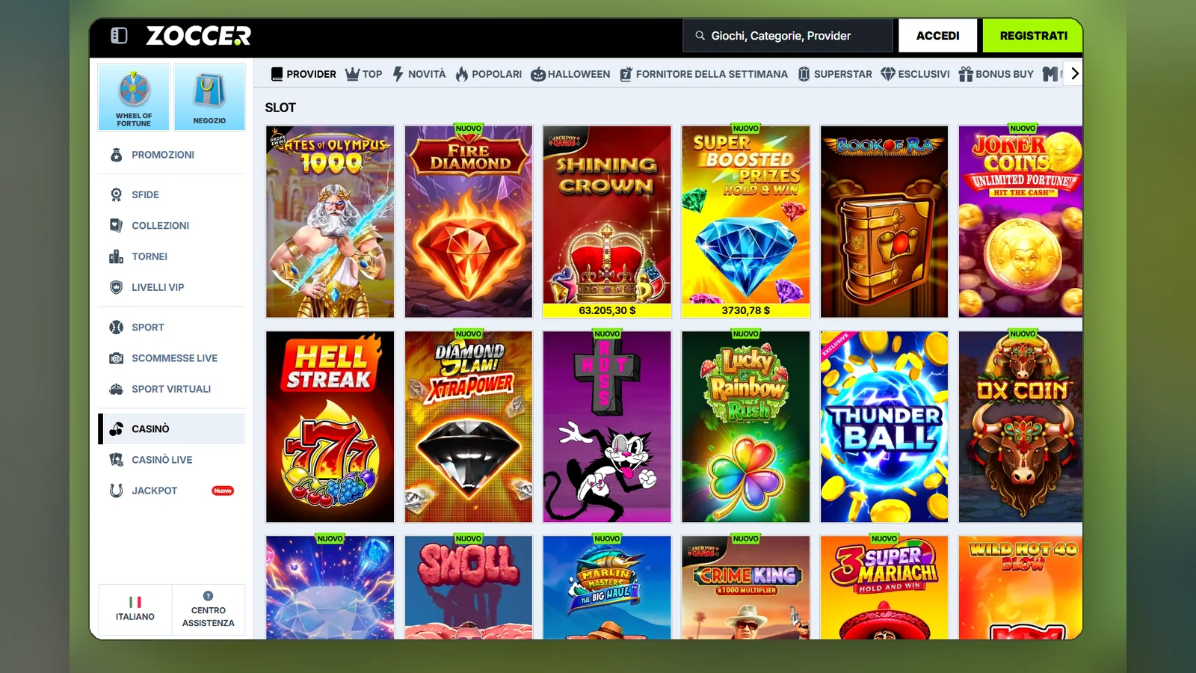
Task: Open the Joker Coins slot thumbnail
Action: [x=1020, y=221]
